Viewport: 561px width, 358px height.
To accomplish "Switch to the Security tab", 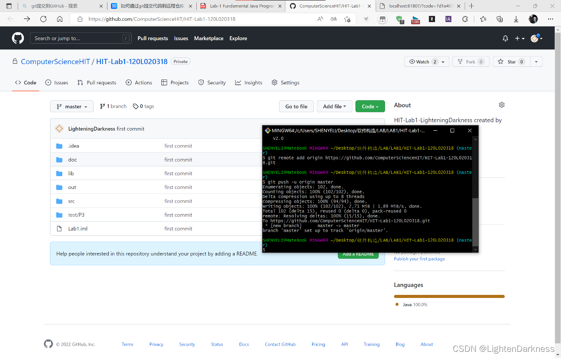I will 212,83.
